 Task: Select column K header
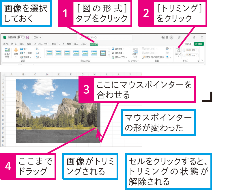click(130, 75)
